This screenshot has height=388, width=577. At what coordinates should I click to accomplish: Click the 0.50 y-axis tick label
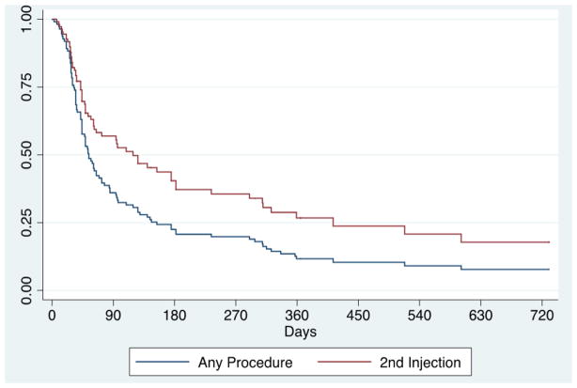click(25, 154)
